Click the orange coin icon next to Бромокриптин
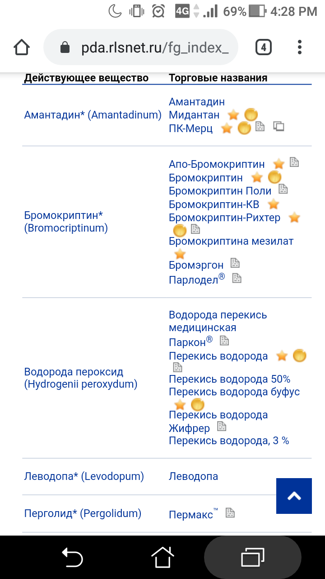The image size is (325, 579). point(274,178)
